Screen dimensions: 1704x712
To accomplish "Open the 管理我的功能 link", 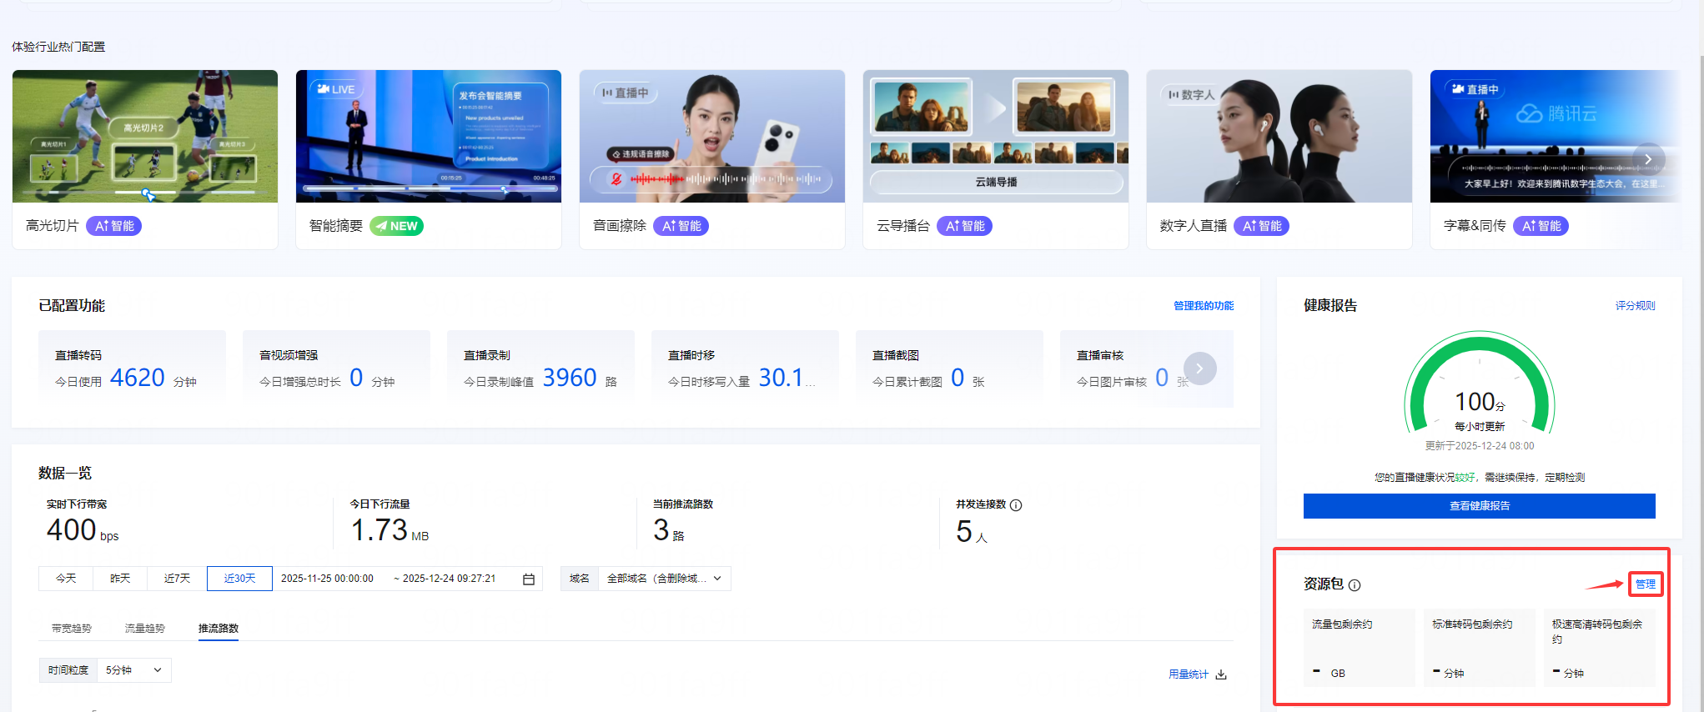I will [x=1203, y=306].
